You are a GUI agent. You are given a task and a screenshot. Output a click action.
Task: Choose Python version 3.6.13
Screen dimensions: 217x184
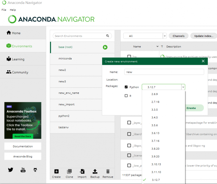(163, 133)
